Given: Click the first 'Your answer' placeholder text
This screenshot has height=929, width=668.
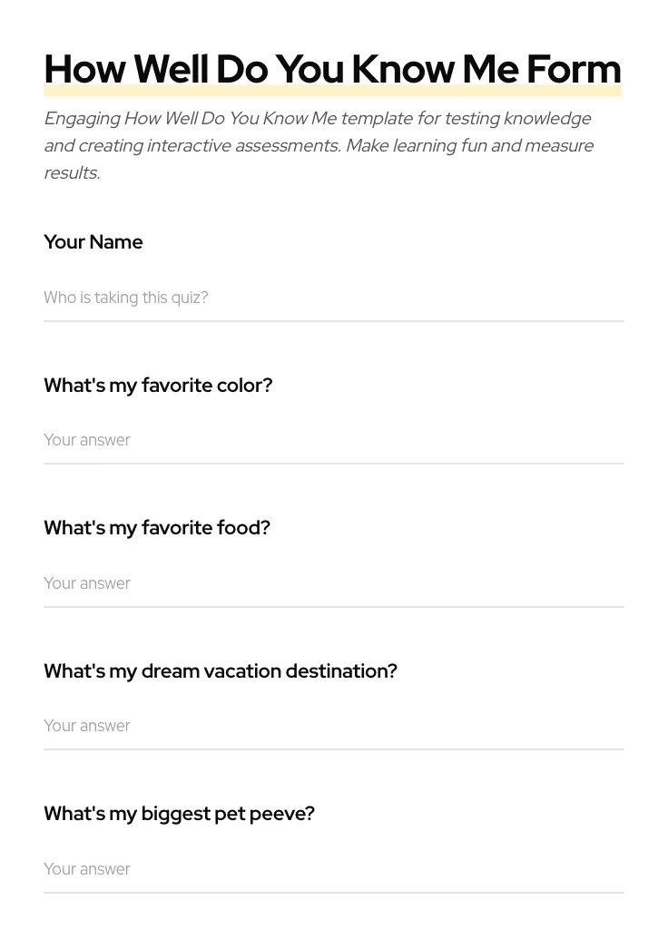Looking at the screenshot, I should 87,440.
